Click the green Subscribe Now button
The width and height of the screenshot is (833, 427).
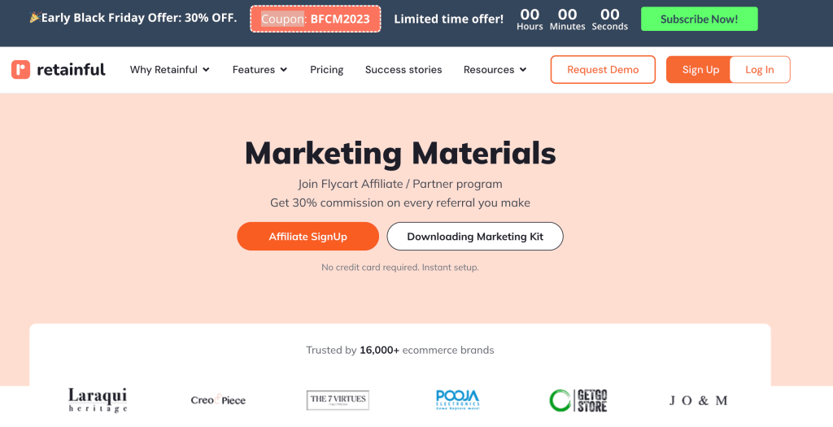[699, 20]
